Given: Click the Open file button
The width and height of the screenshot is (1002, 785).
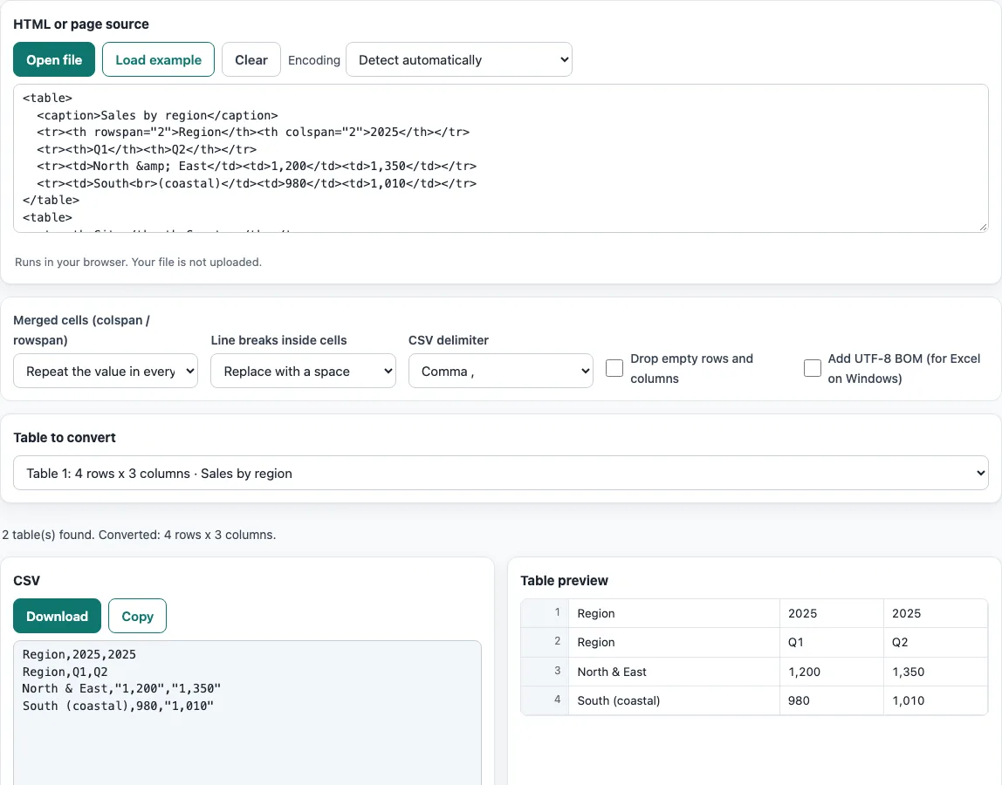Looking at the screenshot, I should point(54,59).
